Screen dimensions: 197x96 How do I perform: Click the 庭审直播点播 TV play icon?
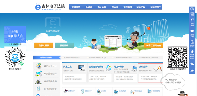38,81
